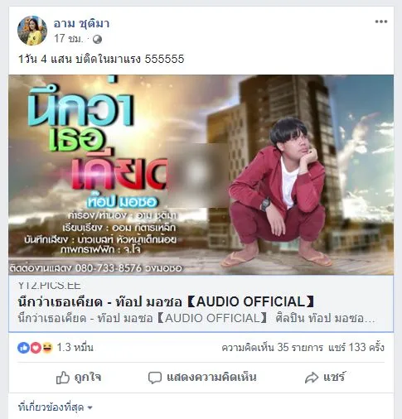Show ความคิดเห็น 35 รายการ comments
This screenshot has width=402, height=419.
[272, 348]
